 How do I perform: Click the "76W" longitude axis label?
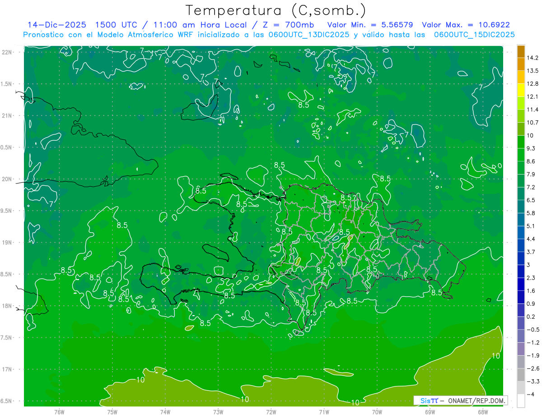point(59,412)
